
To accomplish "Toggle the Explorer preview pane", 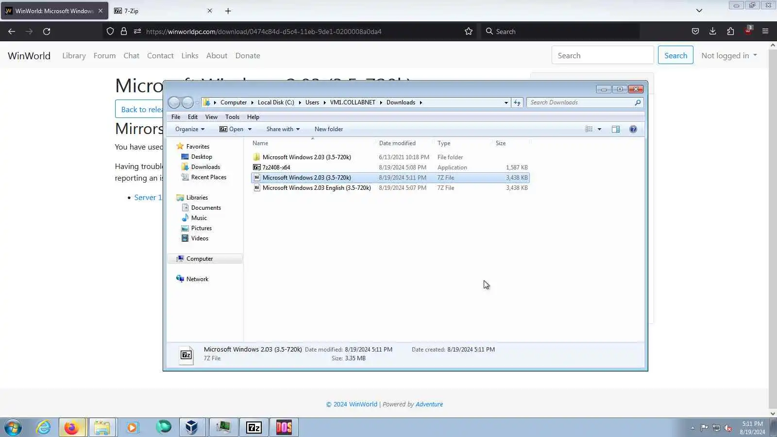I will coord(616,129).
